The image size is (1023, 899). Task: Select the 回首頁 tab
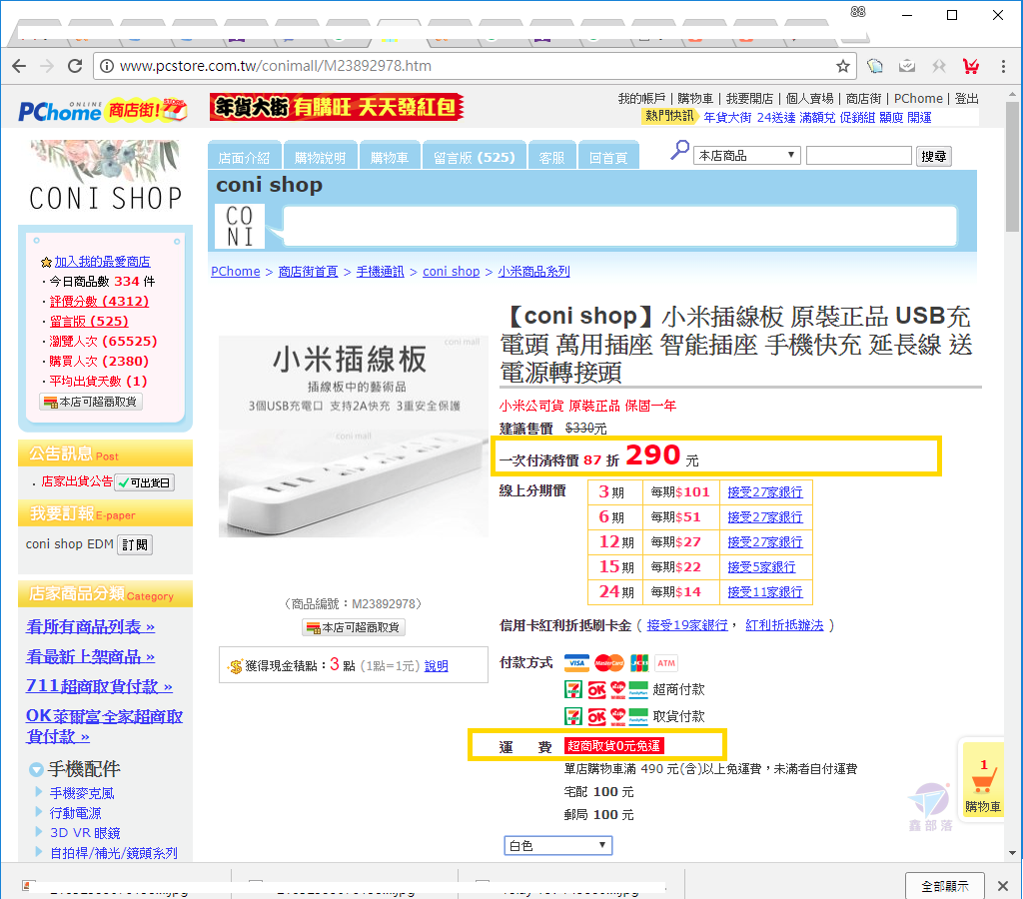(x=608, y=157)
